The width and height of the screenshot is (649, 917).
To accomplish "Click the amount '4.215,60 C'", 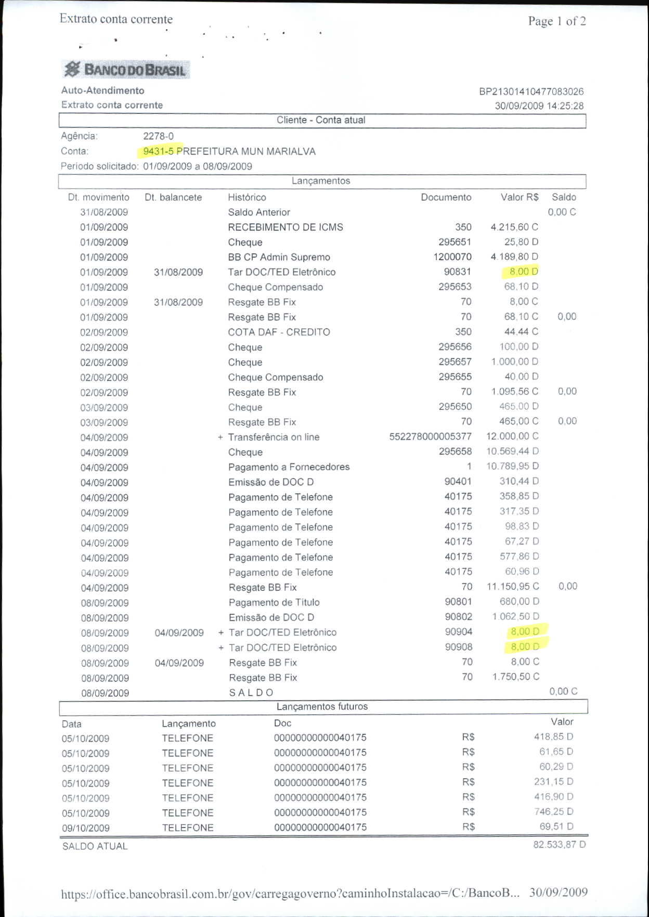I will click(514, 227).
